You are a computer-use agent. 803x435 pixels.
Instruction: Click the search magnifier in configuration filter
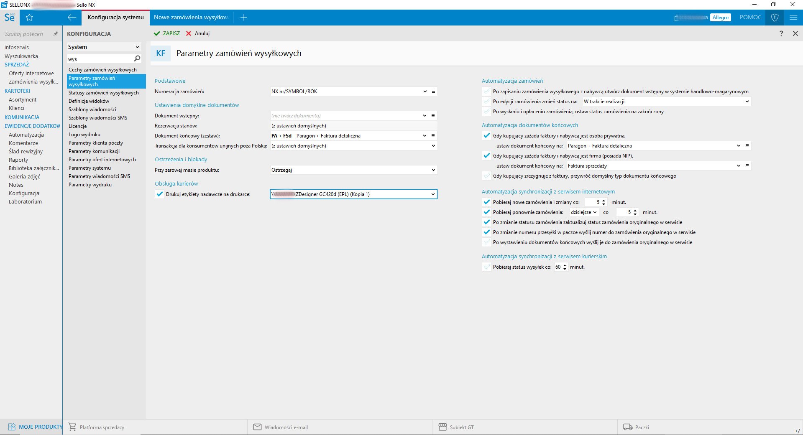(137, 59)
